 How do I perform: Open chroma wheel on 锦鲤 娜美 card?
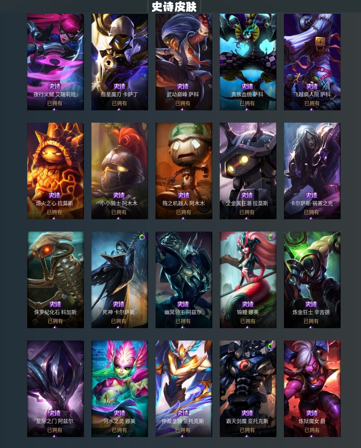click(271, 237)
